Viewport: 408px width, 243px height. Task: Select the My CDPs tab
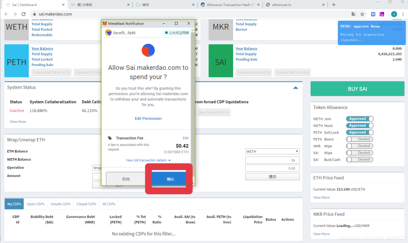(14, 204)
